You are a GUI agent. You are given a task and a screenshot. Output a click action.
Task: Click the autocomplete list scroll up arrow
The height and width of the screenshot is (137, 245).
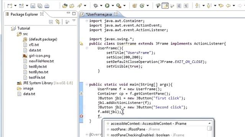(209, 123)
